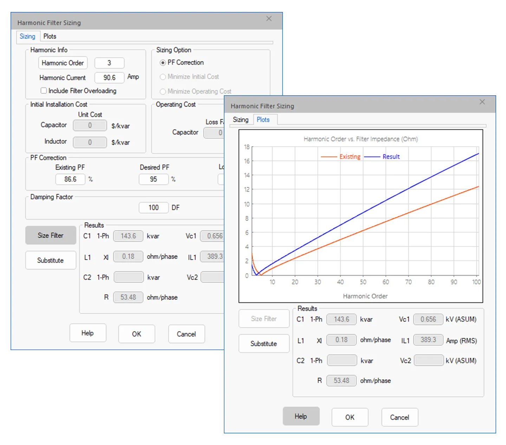Close the front Harmonic Filter Sizing dialog
The width and height of the screenshot is (506, 445).
(x=482, y=102)
